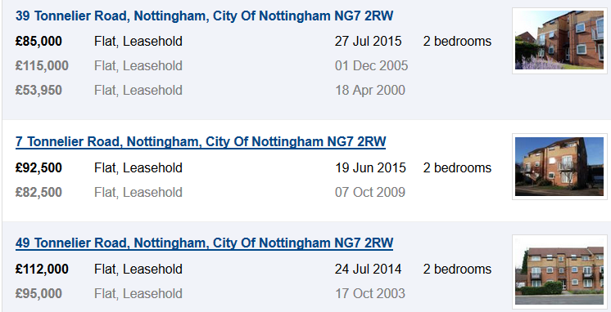Select the £82,500 past sale price

[38, 192]
